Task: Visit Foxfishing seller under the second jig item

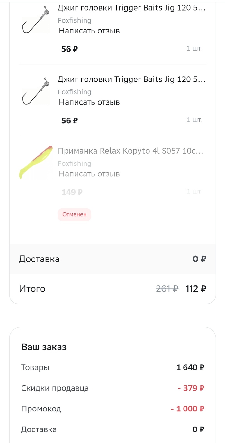Action: coord(75,92)
